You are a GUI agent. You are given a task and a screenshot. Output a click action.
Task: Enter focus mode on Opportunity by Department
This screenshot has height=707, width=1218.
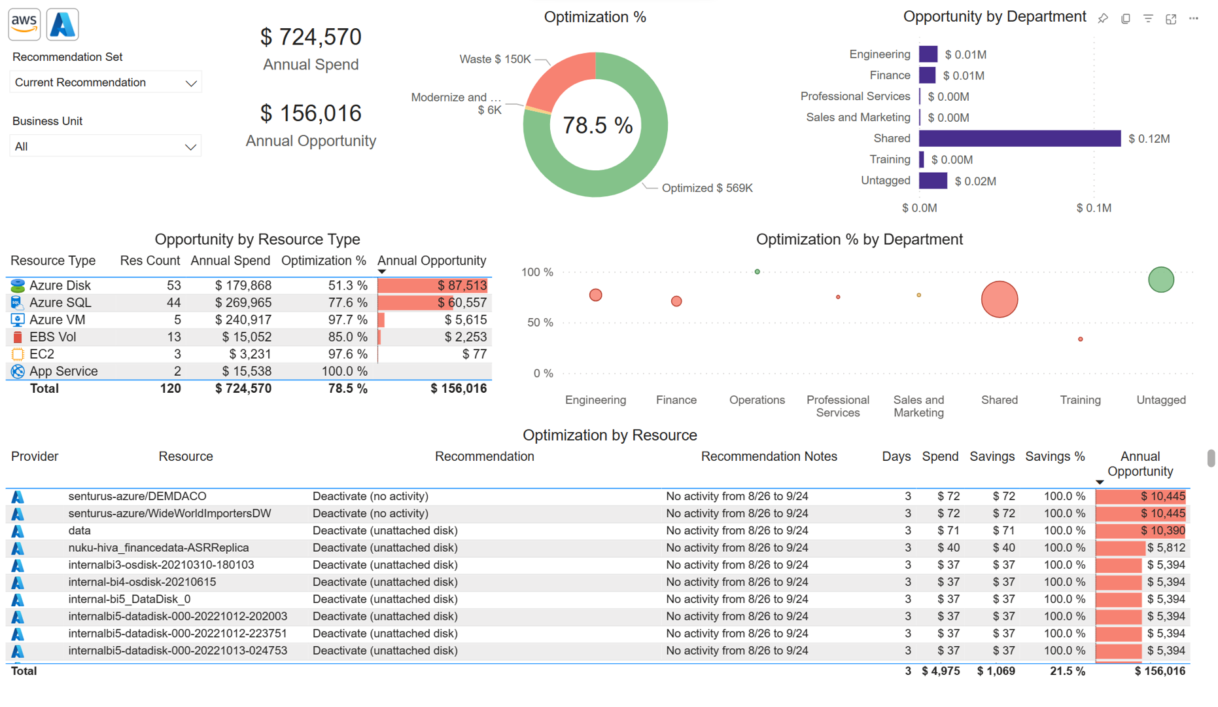point(1171,19)
